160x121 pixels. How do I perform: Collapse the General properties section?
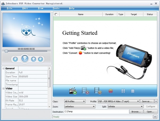point(3,68)
